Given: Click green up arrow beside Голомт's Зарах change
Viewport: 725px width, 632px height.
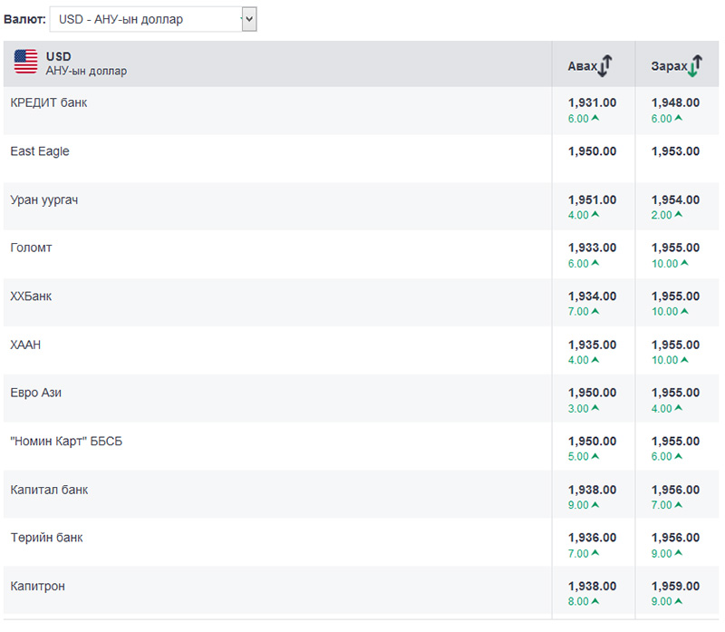Looking at the screenshot, I should (x=683, y=263).
